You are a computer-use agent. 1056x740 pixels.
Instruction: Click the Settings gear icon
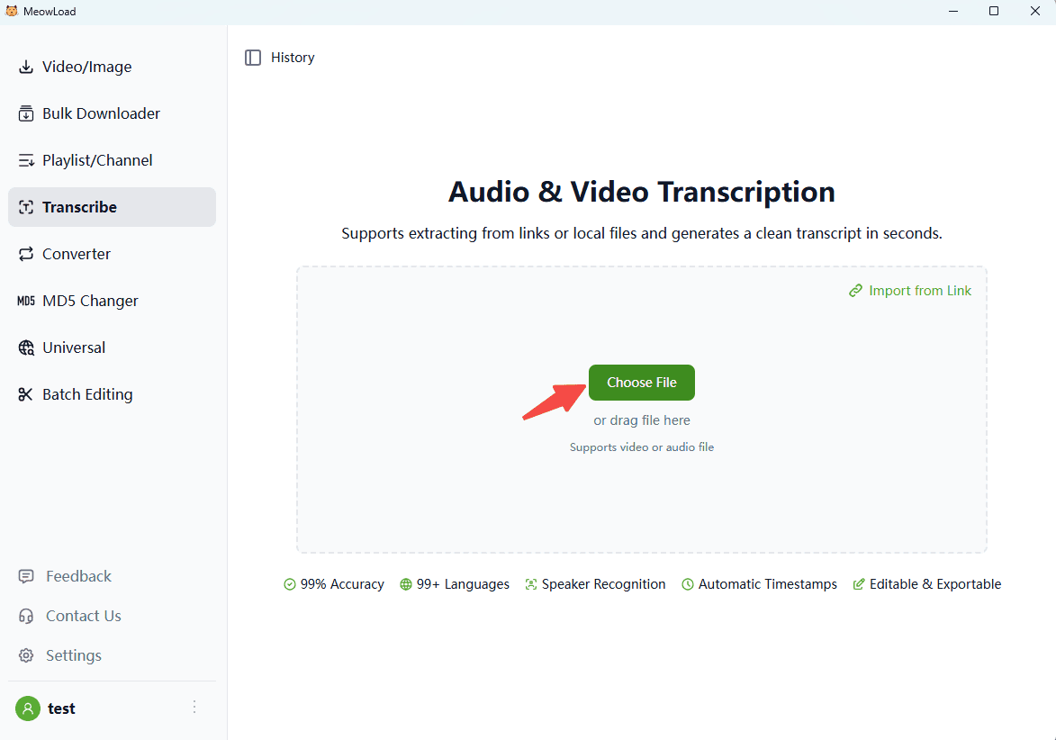27,655
